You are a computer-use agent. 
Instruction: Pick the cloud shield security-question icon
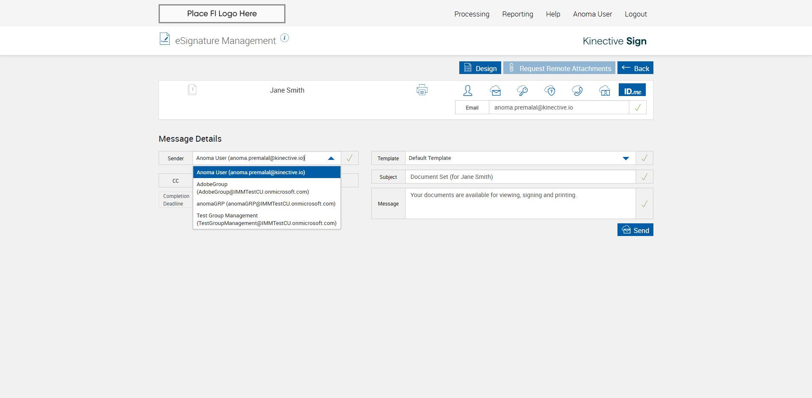coord(550,91)
